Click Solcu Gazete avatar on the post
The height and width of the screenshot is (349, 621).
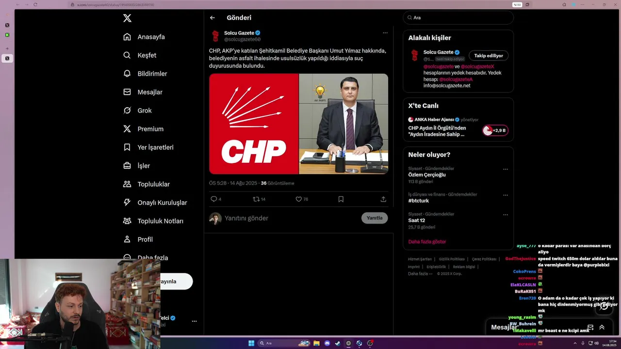click(x=215, y=36)
